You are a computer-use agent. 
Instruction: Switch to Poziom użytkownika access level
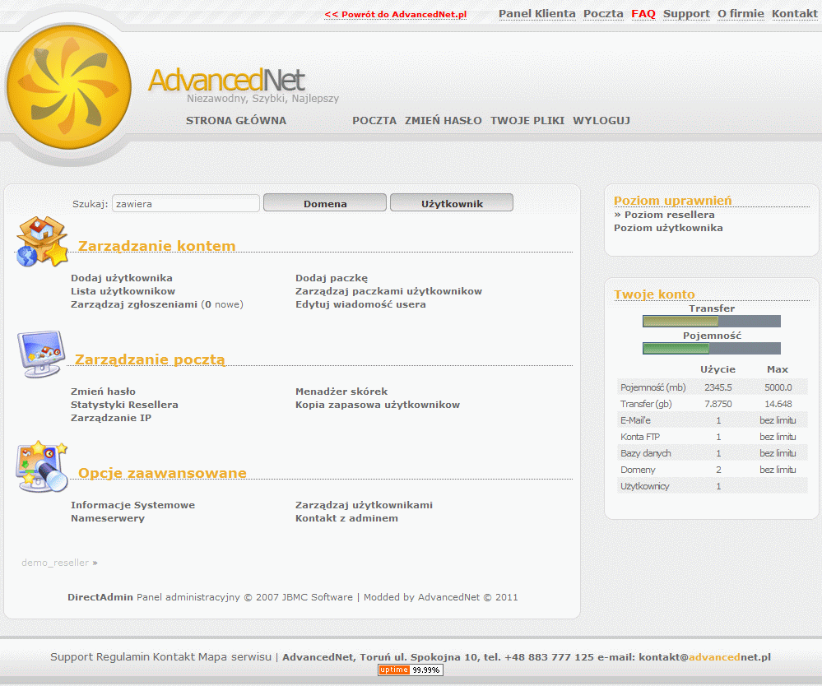[x=668, y=228]
